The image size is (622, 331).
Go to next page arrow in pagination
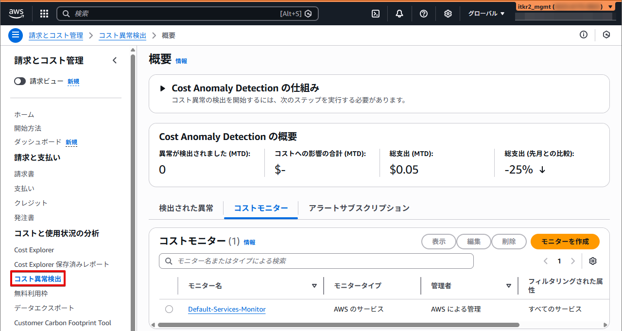(x=573, y=261)
